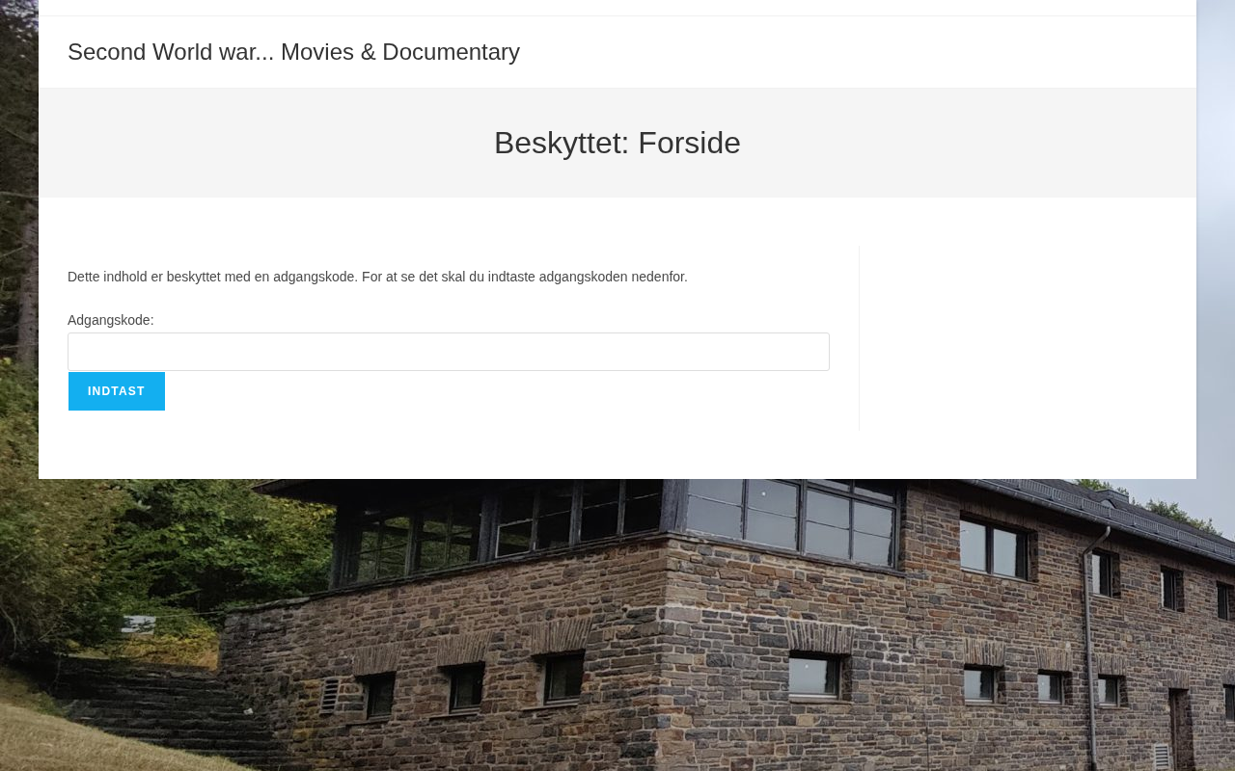Click the word Forside in the heading

689,143
